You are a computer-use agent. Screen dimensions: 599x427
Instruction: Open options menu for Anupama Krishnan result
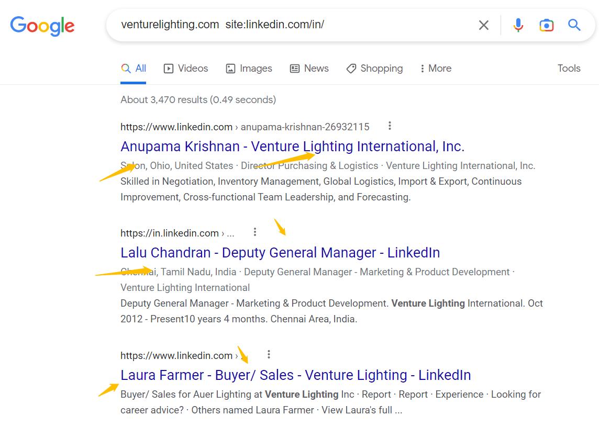[390, 126]
